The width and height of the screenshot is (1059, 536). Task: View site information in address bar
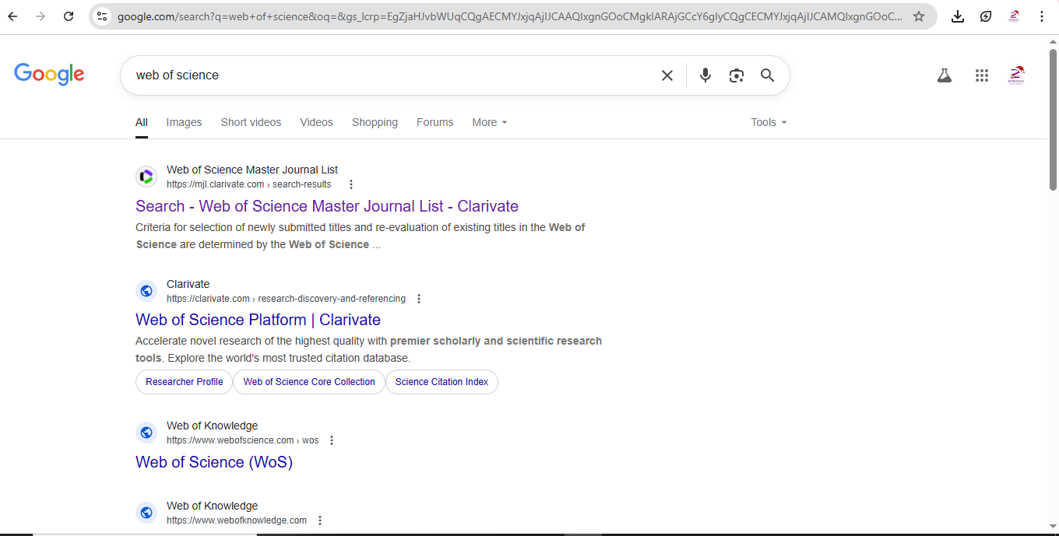pyautogui.click(x=103, y=16)
